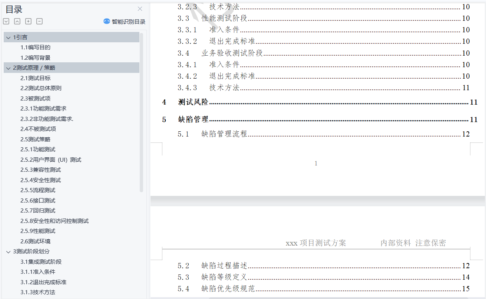Click the expand-all plus icon in 目录 panel
This screenshot has height=299, width=486.
click(28, 22)
